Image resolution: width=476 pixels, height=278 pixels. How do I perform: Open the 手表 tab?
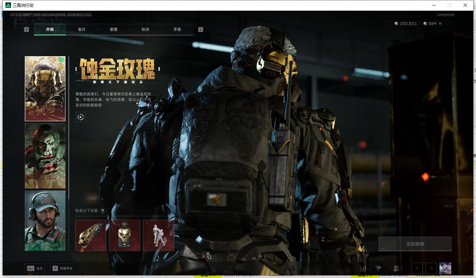pyautogui.click(x=177, y=30)
